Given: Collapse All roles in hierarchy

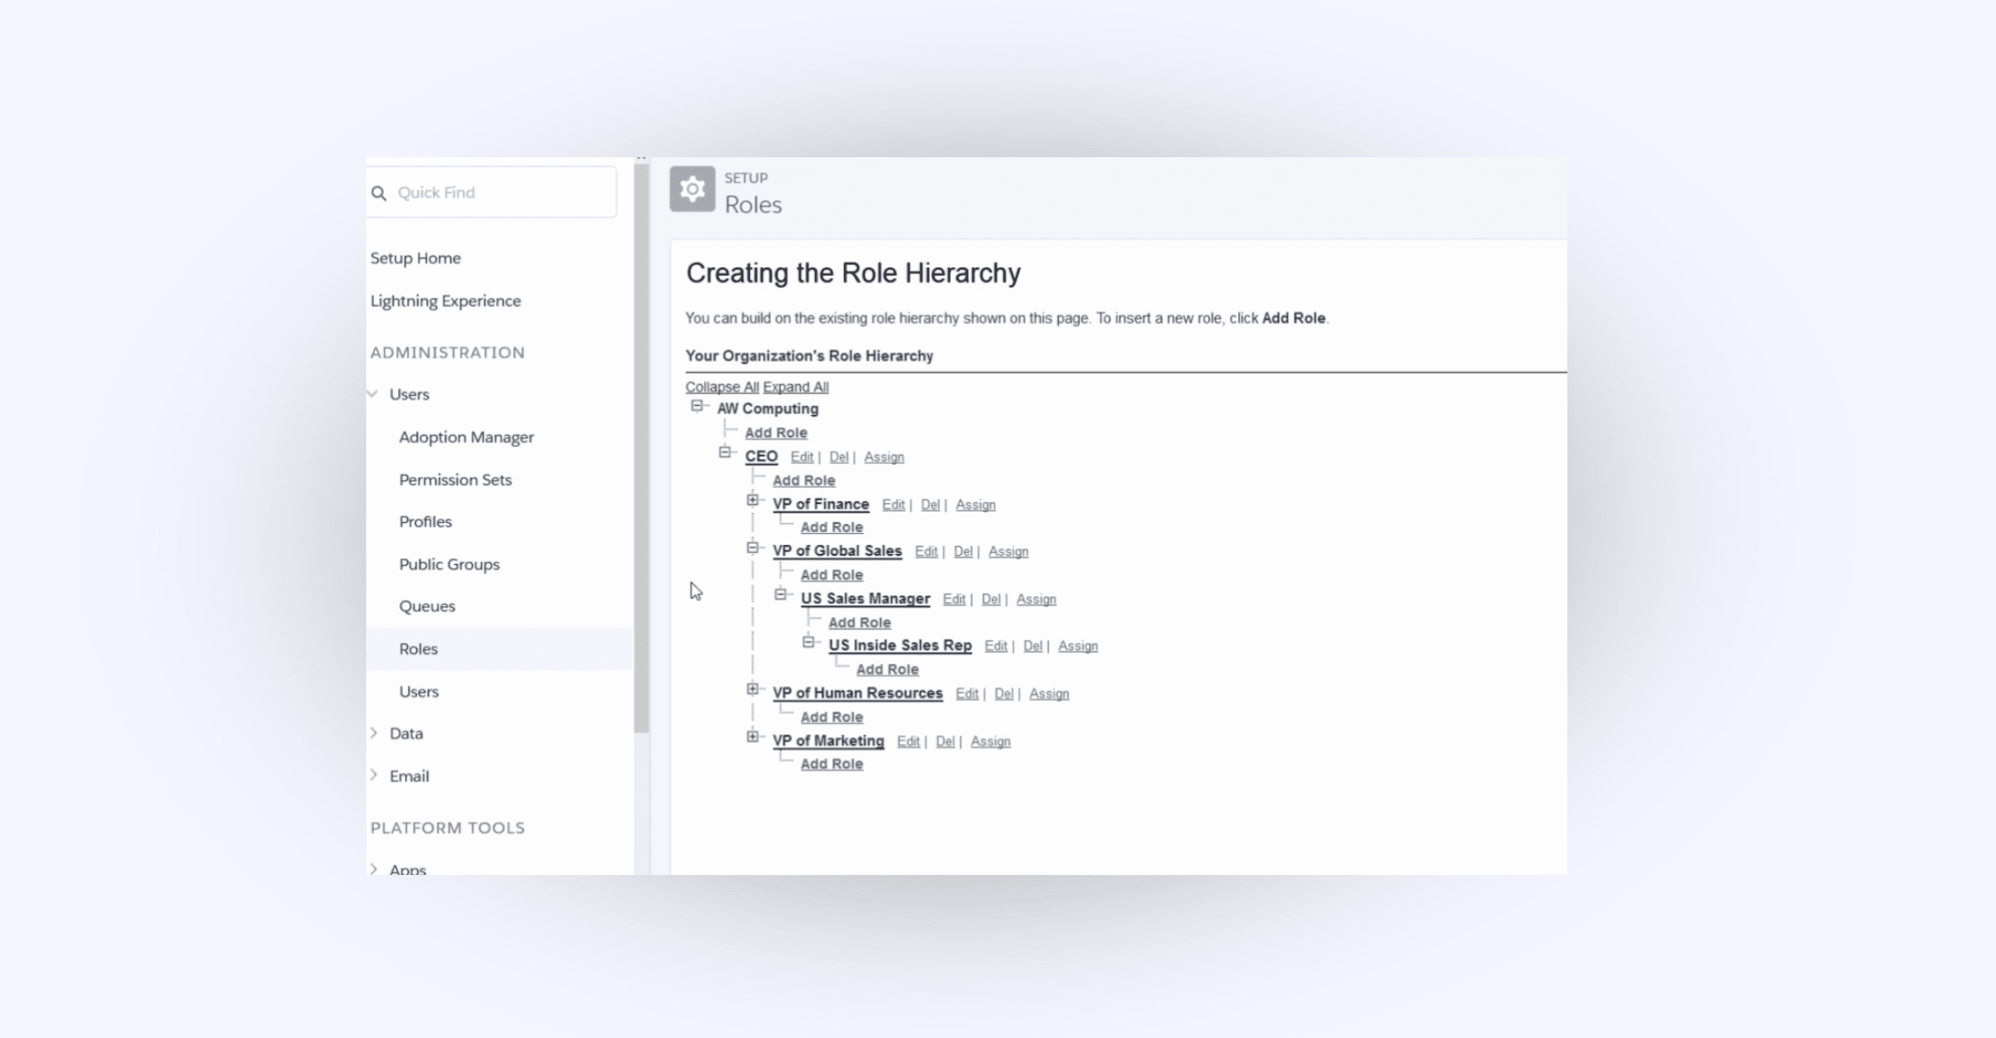Looking at the screenshot, I should coord(721,387).
